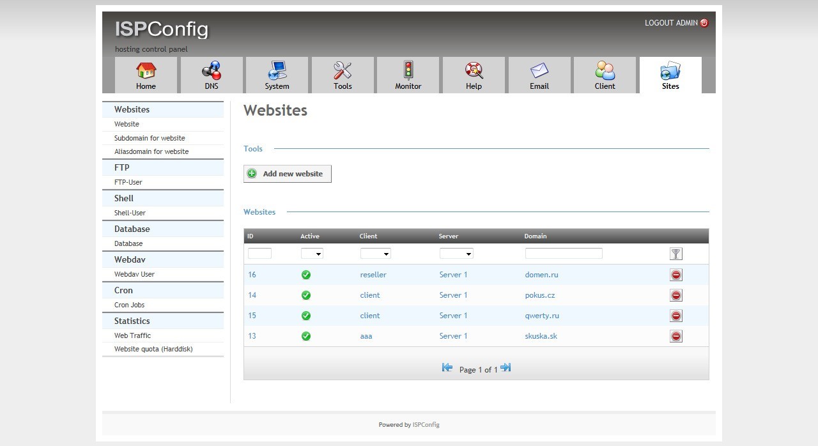Toggle active status for pokus.cz
The width and height of the screenshot is (818, 446).
pyautogui.click(x=306, y=295)
